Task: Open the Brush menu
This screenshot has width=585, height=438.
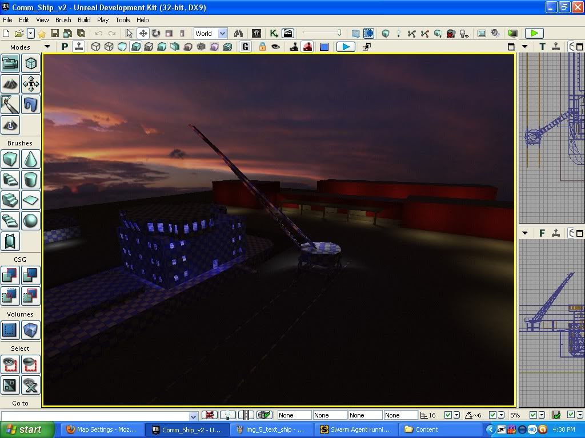Action: [63, 20]
